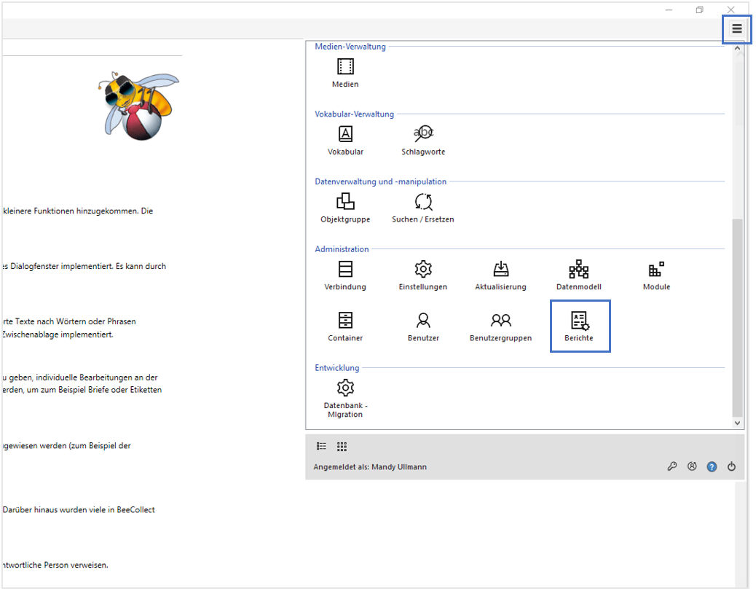This screenshot has width=756, height=591.
Task: Switch module panel to grid view
Action: (342, 447)
